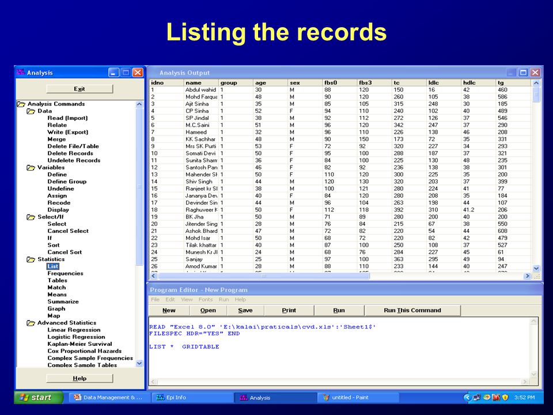Screen dimensions: 553x415
Task: Select the highlighted List command
Action: coord(53,266)
